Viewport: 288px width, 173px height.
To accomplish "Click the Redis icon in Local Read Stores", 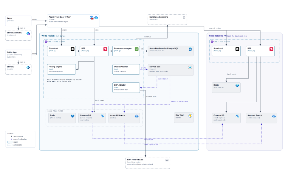I will (72, 116).
